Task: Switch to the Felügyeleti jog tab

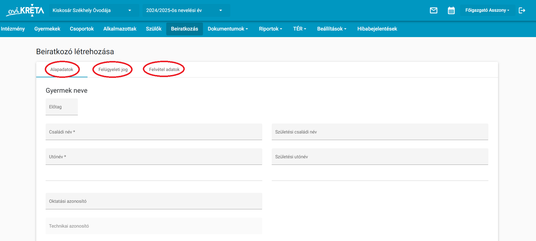Action: pyautogui.click(x=113, y=70)
